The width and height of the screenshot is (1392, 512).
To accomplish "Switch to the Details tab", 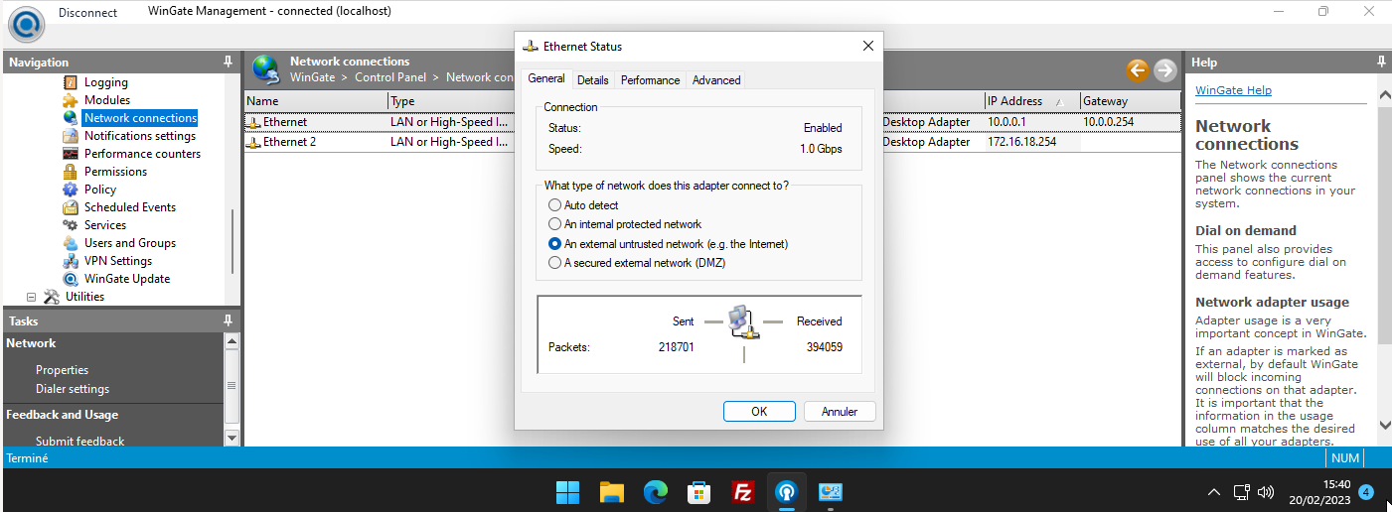I will tap(592, 80).
